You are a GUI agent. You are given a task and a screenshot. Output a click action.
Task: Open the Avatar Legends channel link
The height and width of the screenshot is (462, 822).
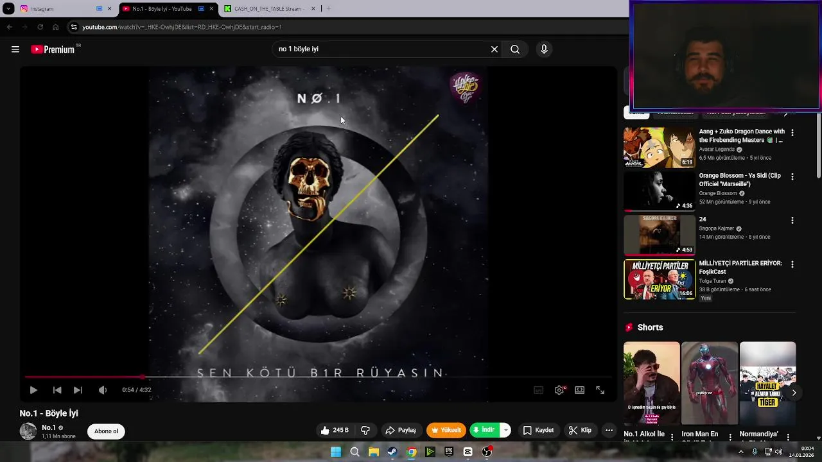point(717,150)
